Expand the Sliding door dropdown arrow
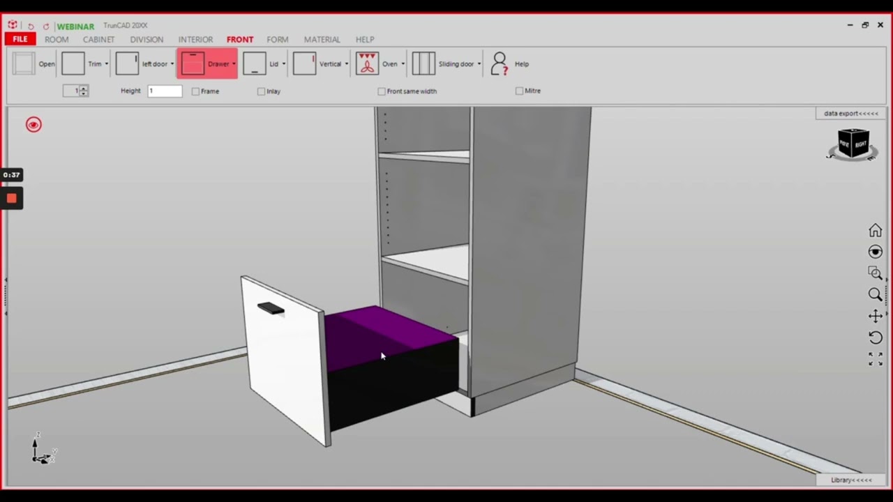 (479, 64)
